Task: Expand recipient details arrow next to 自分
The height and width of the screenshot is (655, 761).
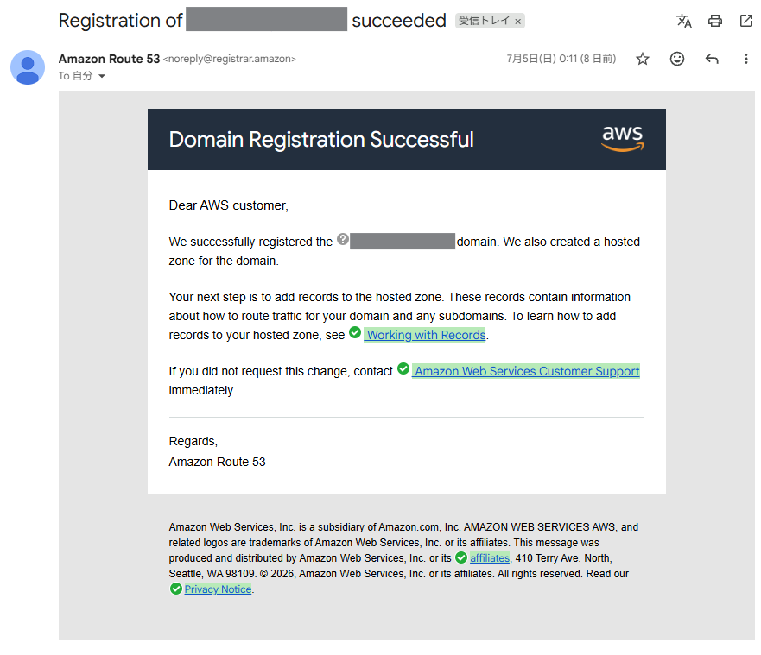Action: pos(102,76)
